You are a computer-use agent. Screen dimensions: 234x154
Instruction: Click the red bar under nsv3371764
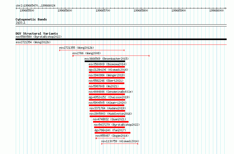[108, 111]
